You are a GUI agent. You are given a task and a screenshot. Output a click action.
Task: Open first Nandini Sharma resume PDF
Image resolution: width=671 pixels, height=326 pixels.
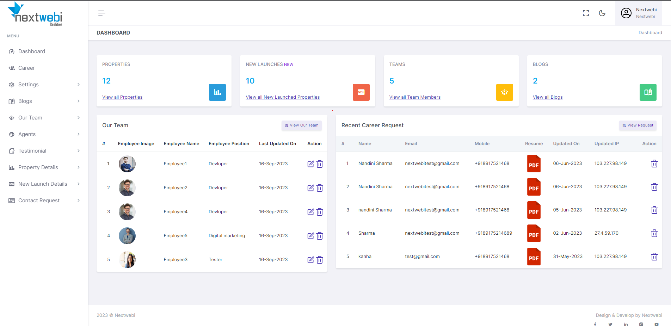(534, 164)
